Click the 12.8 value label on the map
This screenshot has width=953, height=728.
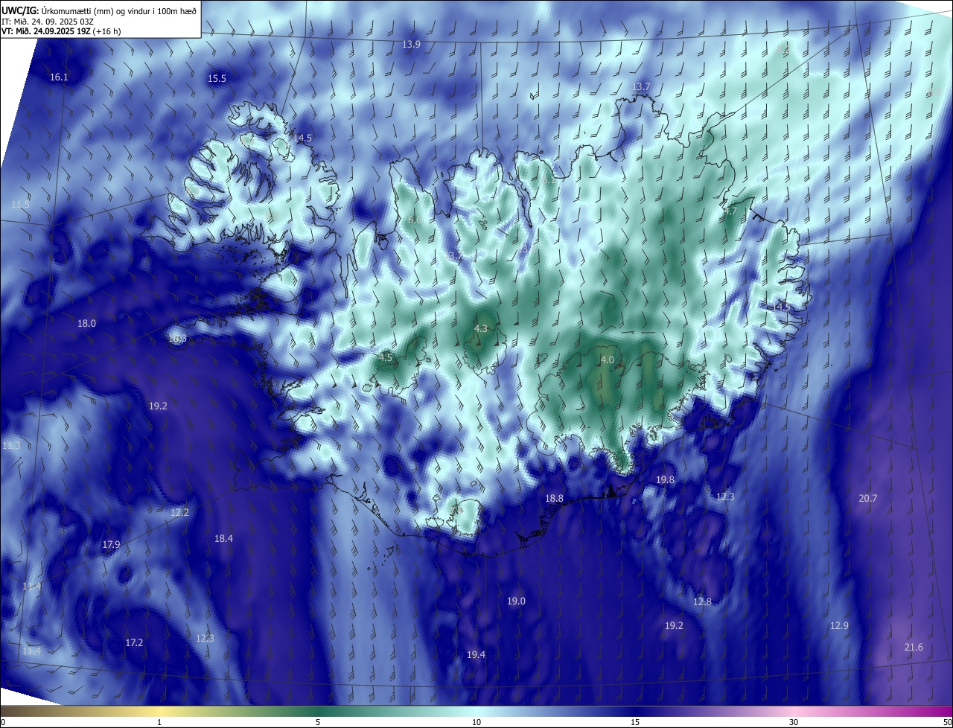pos(702,601)
